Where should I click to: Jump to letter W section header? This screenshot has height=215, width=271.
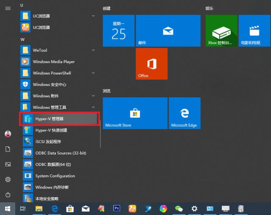[22, 39]
